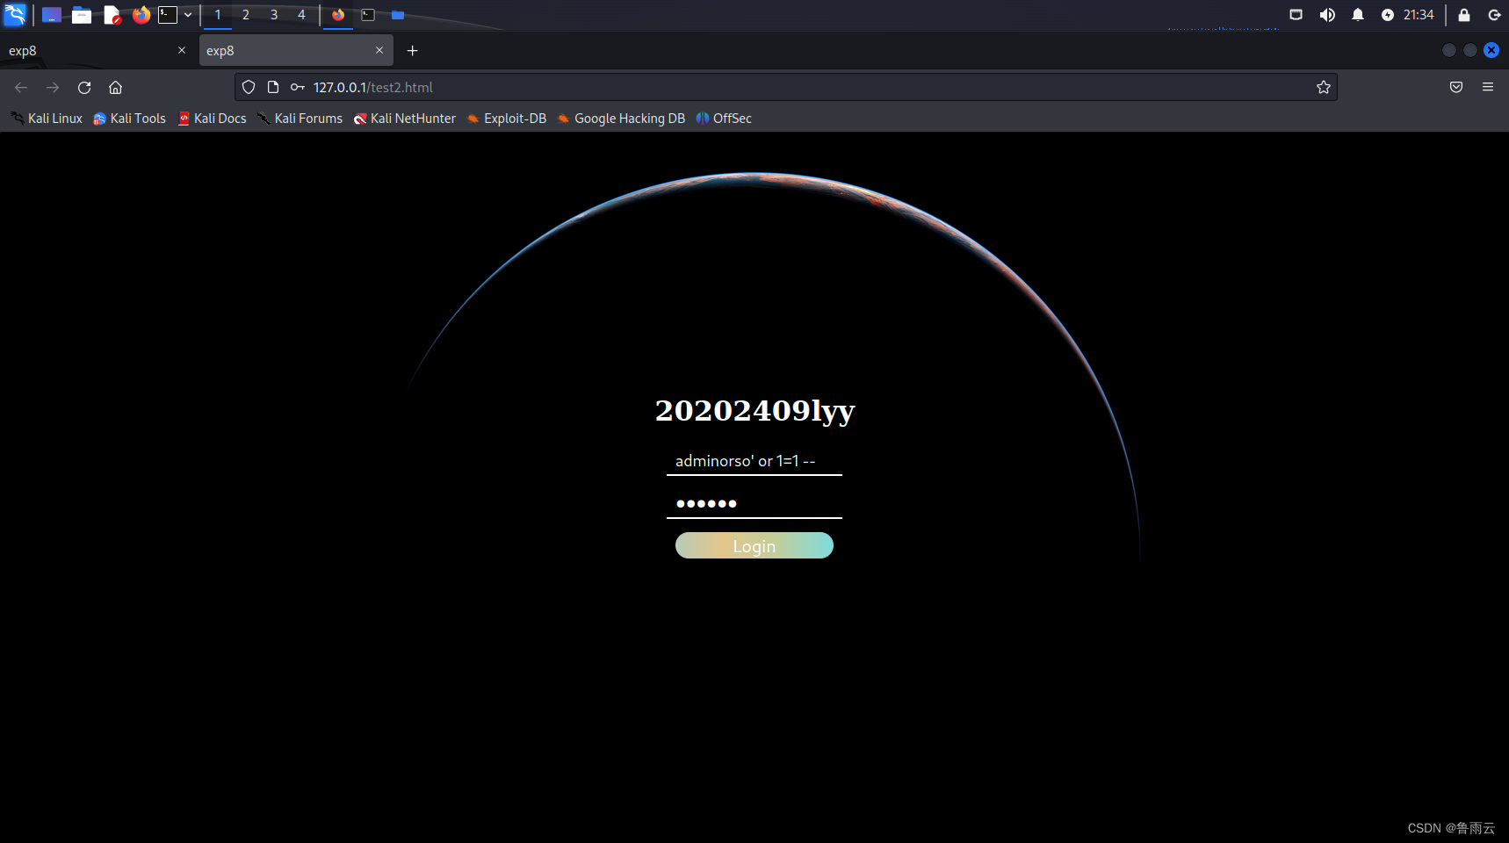Launch the text editor panel icon
Image resolution: width=1509 pixels, height=843 pixels.
click(x=112, y=15)
